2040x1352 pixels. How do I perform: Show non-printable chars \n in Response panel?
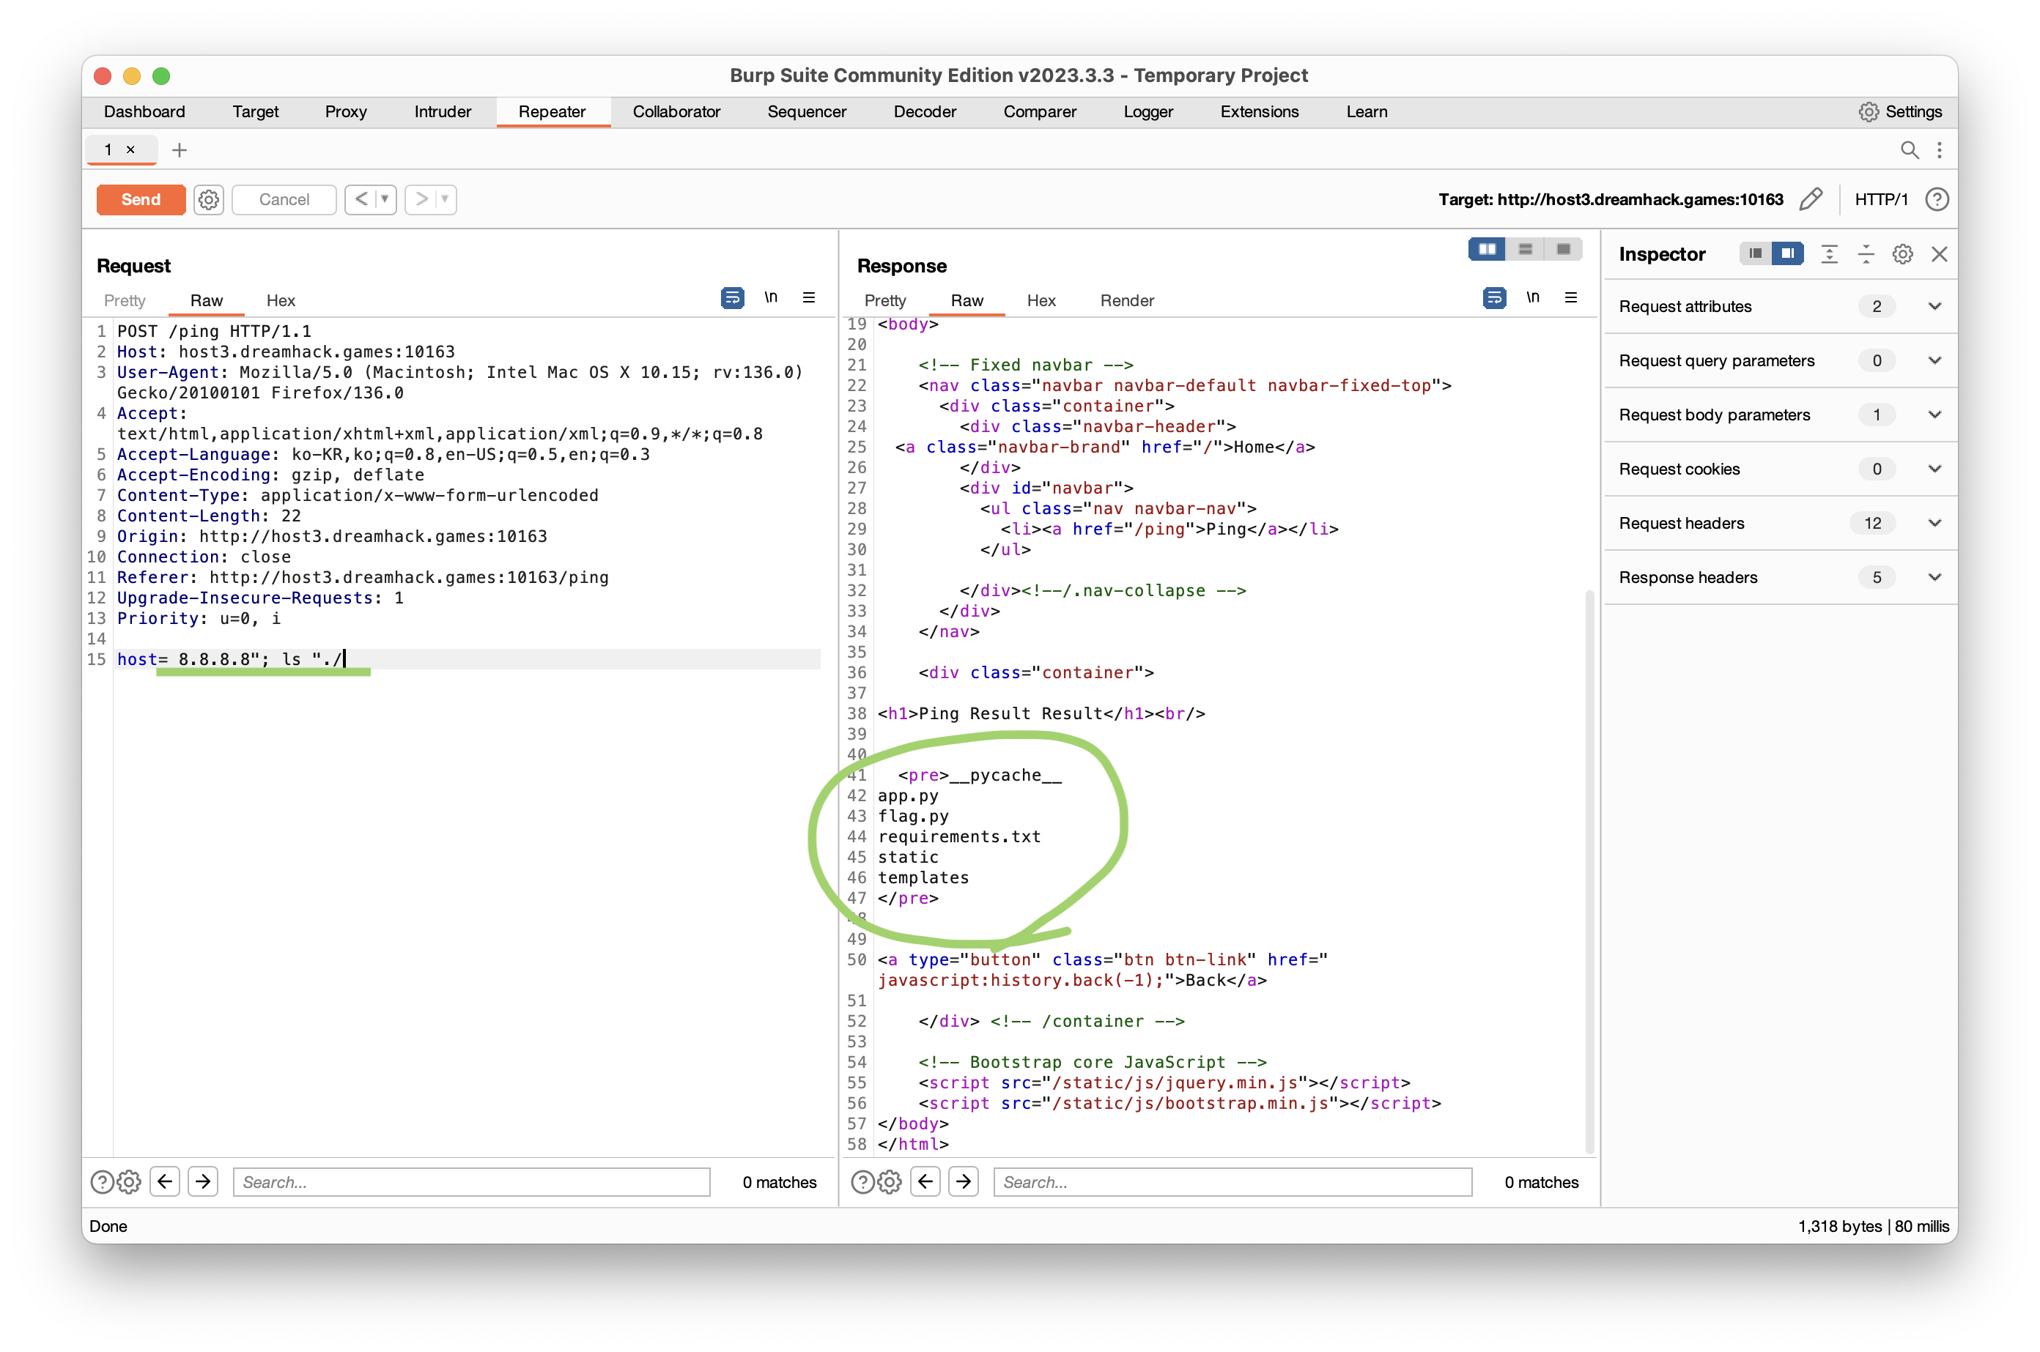pyautogui.click(x=1532, y=297)
